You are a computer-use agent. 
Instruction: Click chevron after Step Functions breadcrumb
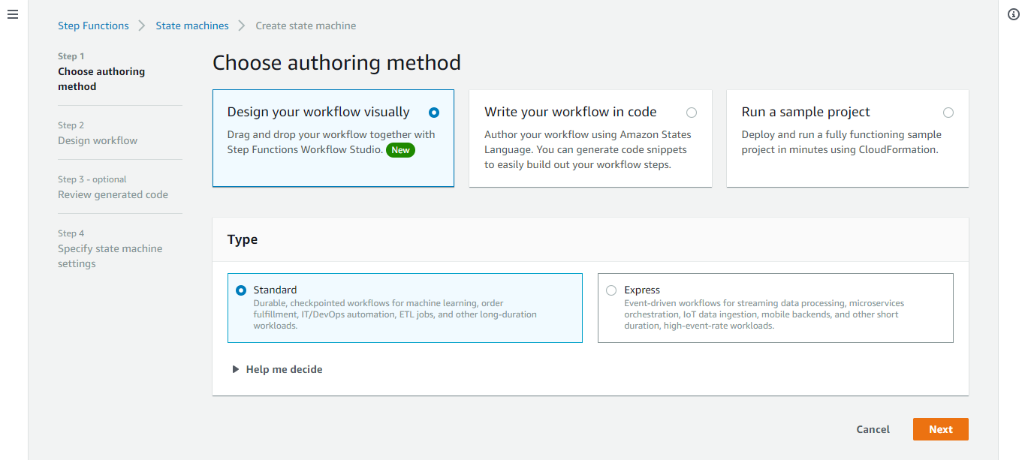(x=143, y=26)
